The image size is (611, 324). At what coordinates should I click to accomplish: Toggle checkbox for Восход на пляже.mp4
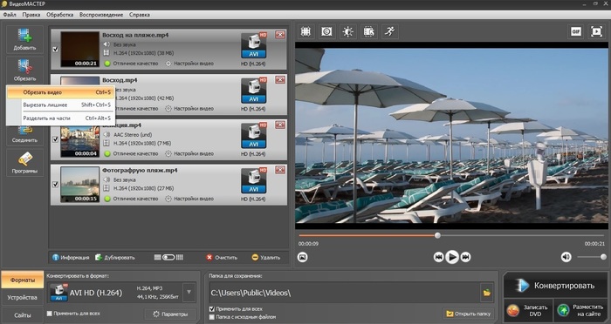click(x=55, y=50)
